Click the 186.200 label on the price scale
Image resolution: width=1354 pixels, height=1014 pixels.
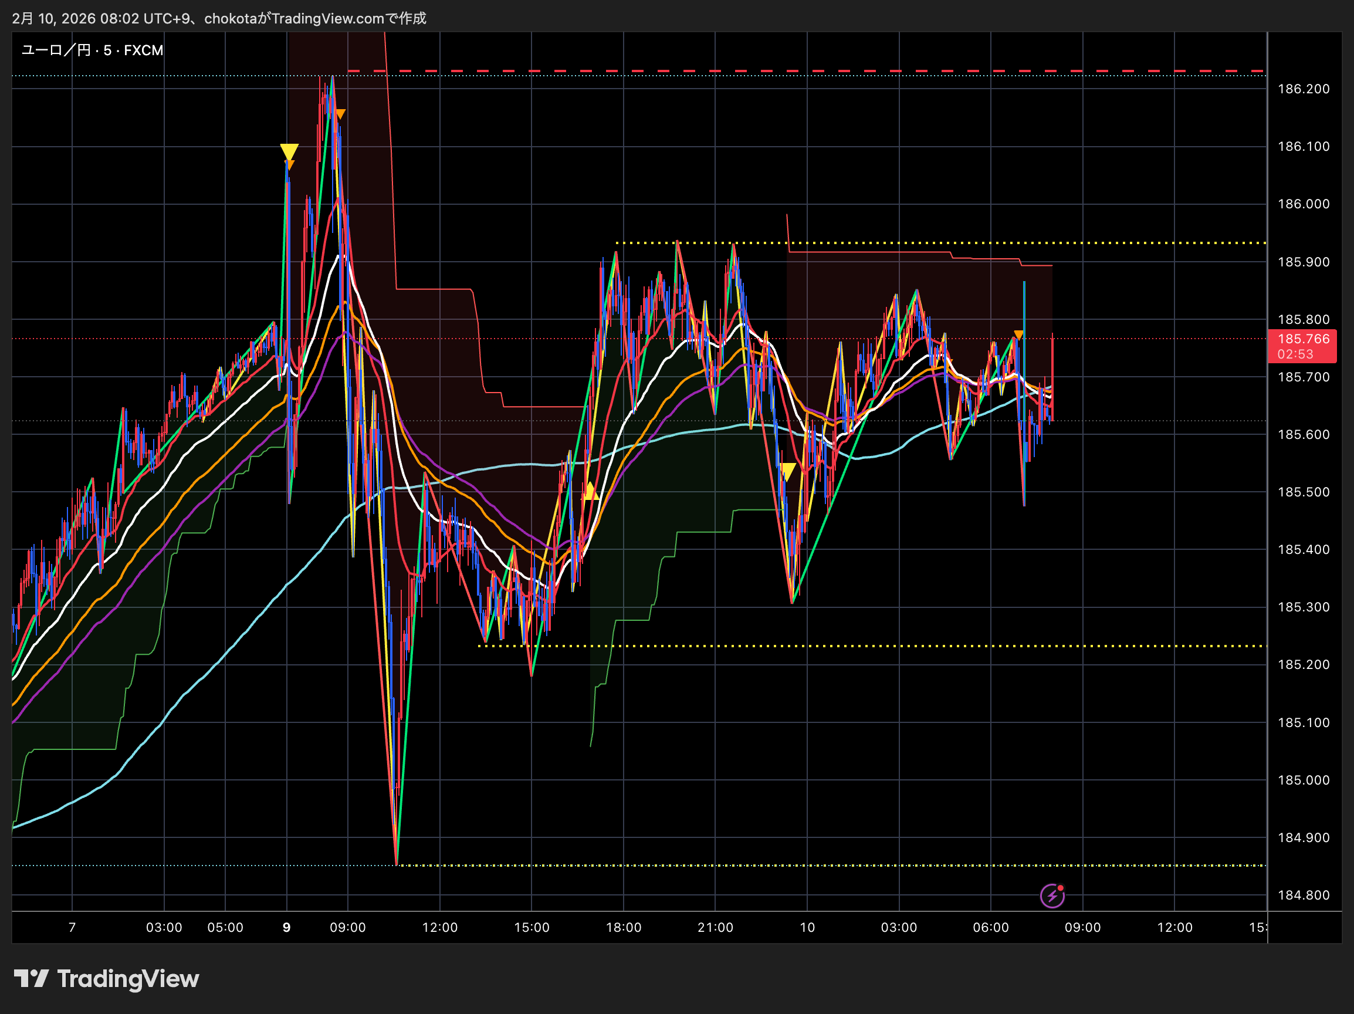(x=1303, y=89)
